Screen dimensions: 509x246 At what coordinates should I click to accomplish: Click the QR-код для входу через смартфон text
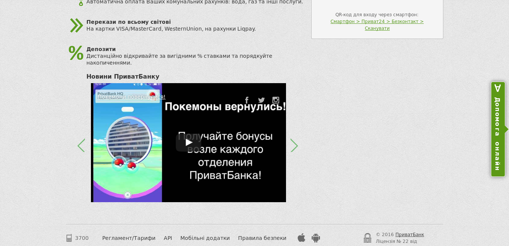tap(377, 15)
